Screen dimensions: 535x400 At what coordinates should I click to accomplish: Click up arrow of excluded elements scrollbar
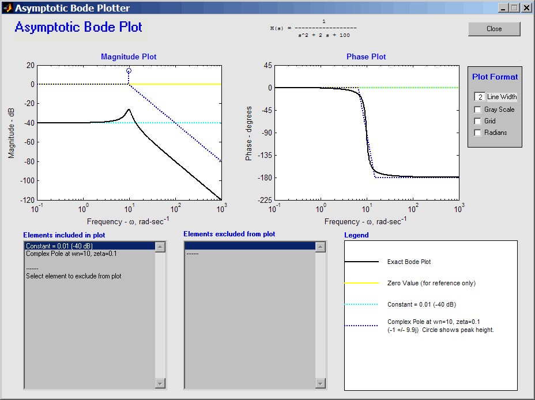click(x=320, y=247)
